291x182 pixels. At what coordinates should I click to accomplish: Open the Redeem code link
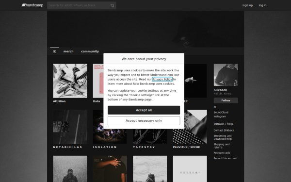tap(222, 153)
